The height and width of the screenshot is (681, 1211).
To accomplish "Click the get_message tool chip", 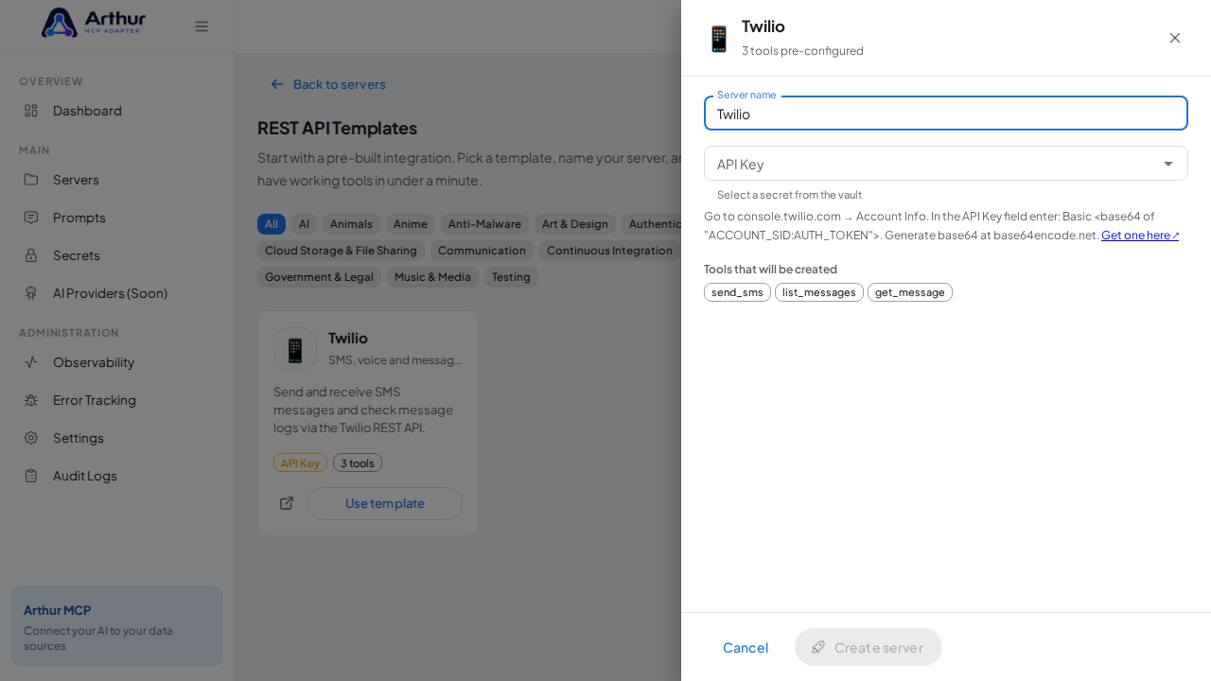I will (910, 292).
